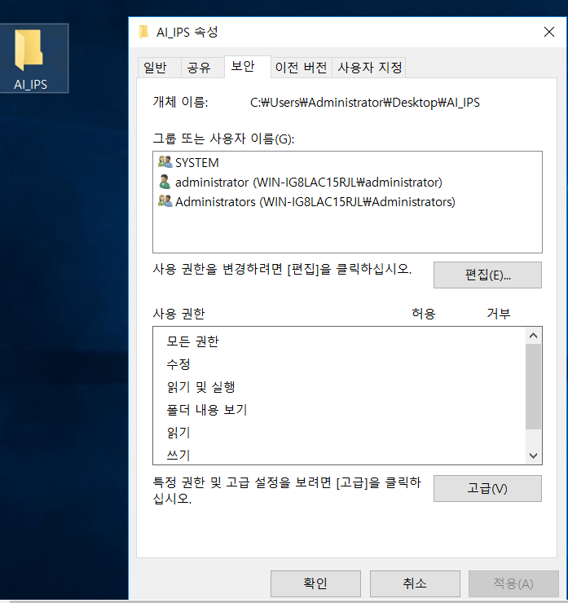
Task: Click the permissions list scroll down arrow
Action: coord(533,456)
